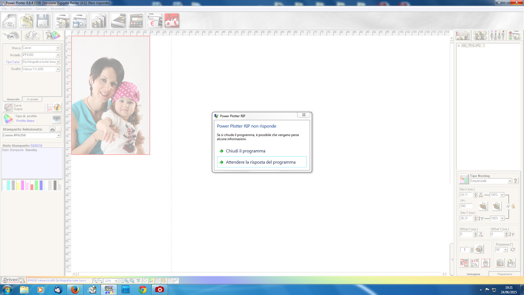The width and height of the screenshot is (524, 295).
Task: Expand the Marca dropdown
Action: (58, 48)
